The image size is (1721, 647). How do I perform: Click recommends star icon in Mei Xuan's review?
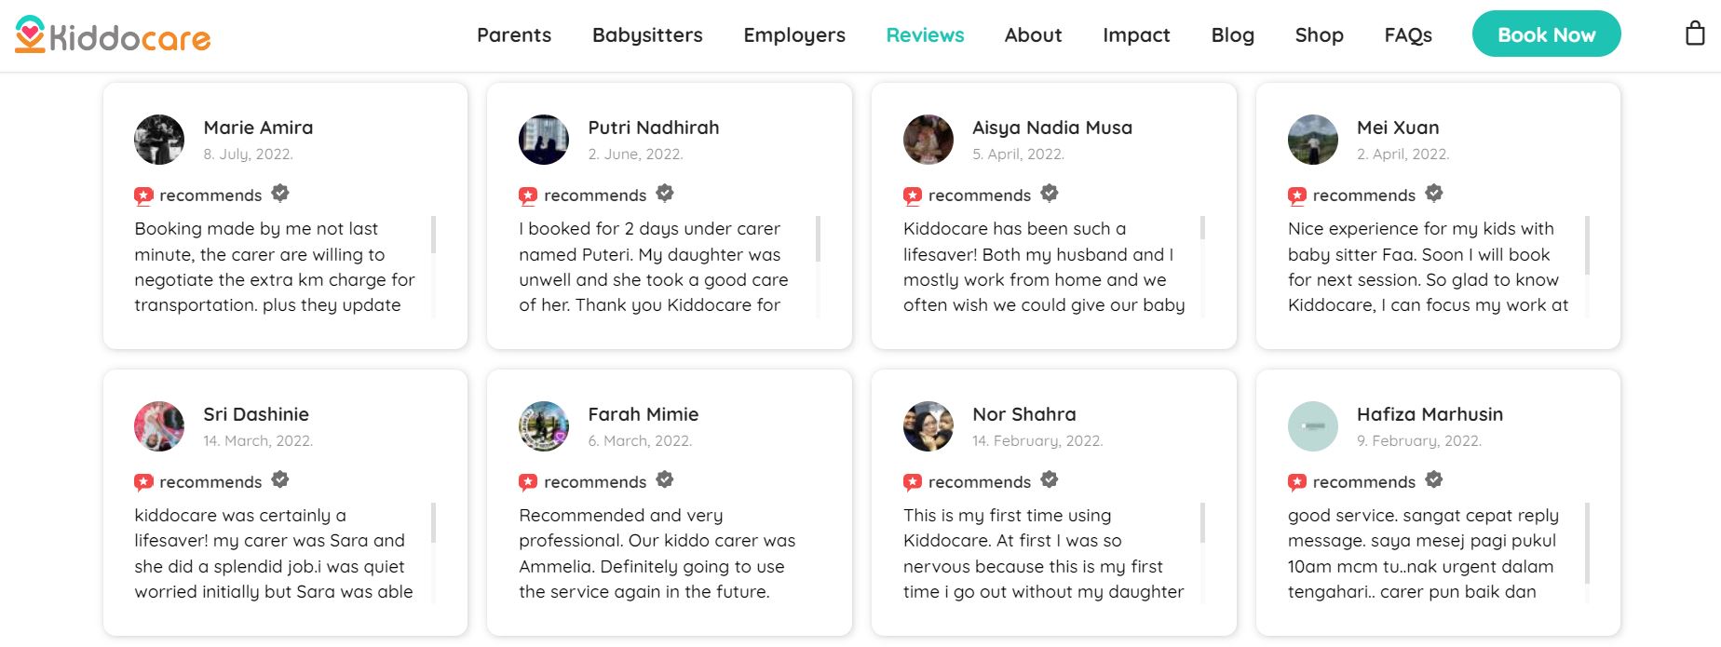click(x=1296, y=195)
